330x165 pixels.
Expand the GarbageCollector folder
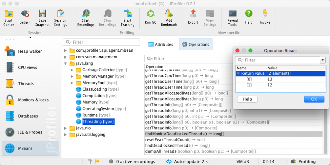(x=72, y=70)
